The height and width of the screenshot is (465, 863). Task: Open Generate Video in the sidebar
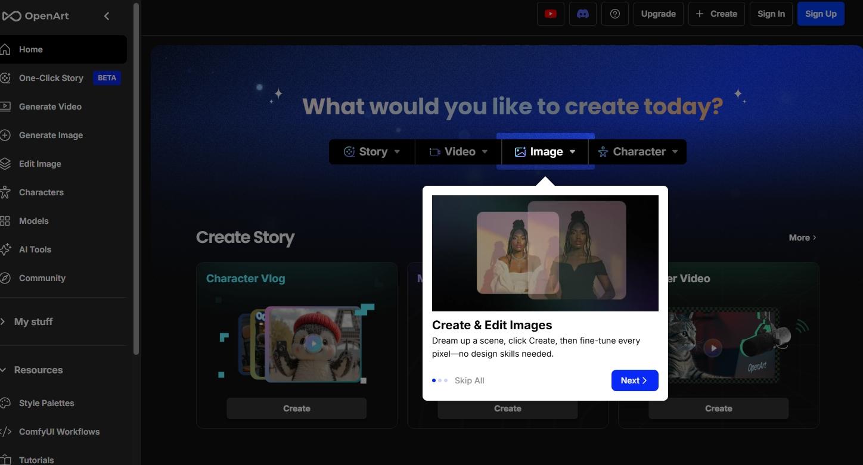(x=50, y=107)
